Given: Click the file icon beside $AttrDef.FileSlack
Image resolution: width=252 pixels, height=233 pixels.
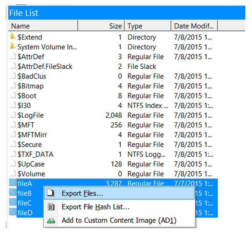Looking at the screenshot, I should (x=13, y=66).
